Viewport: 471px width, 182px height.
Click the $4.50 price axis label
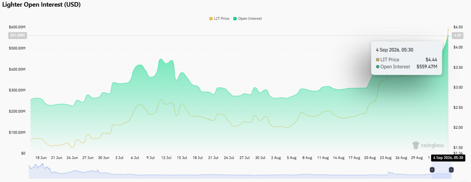point(458,27)
